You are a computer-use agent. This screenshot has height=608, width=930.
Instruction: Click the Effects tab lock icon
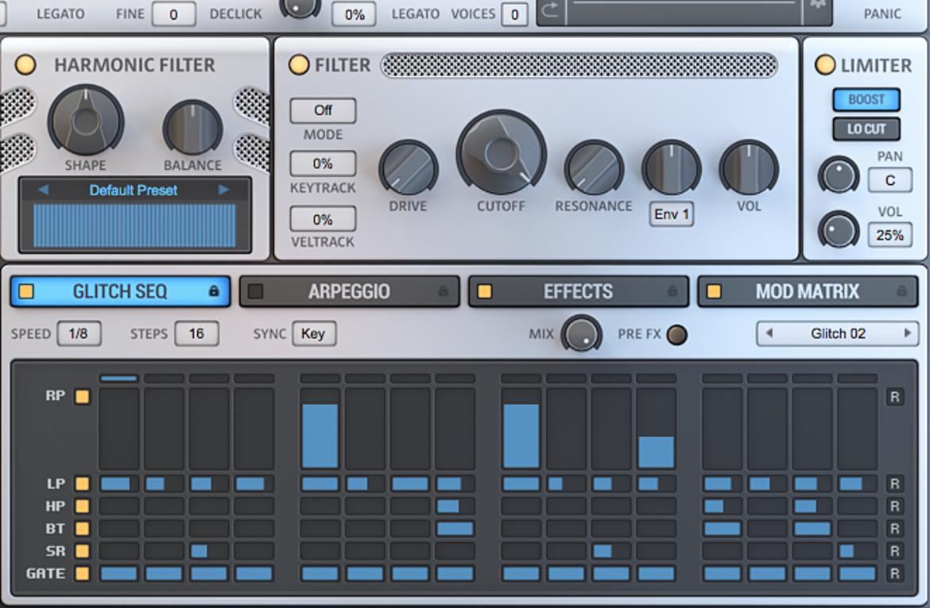click(672, 291)
